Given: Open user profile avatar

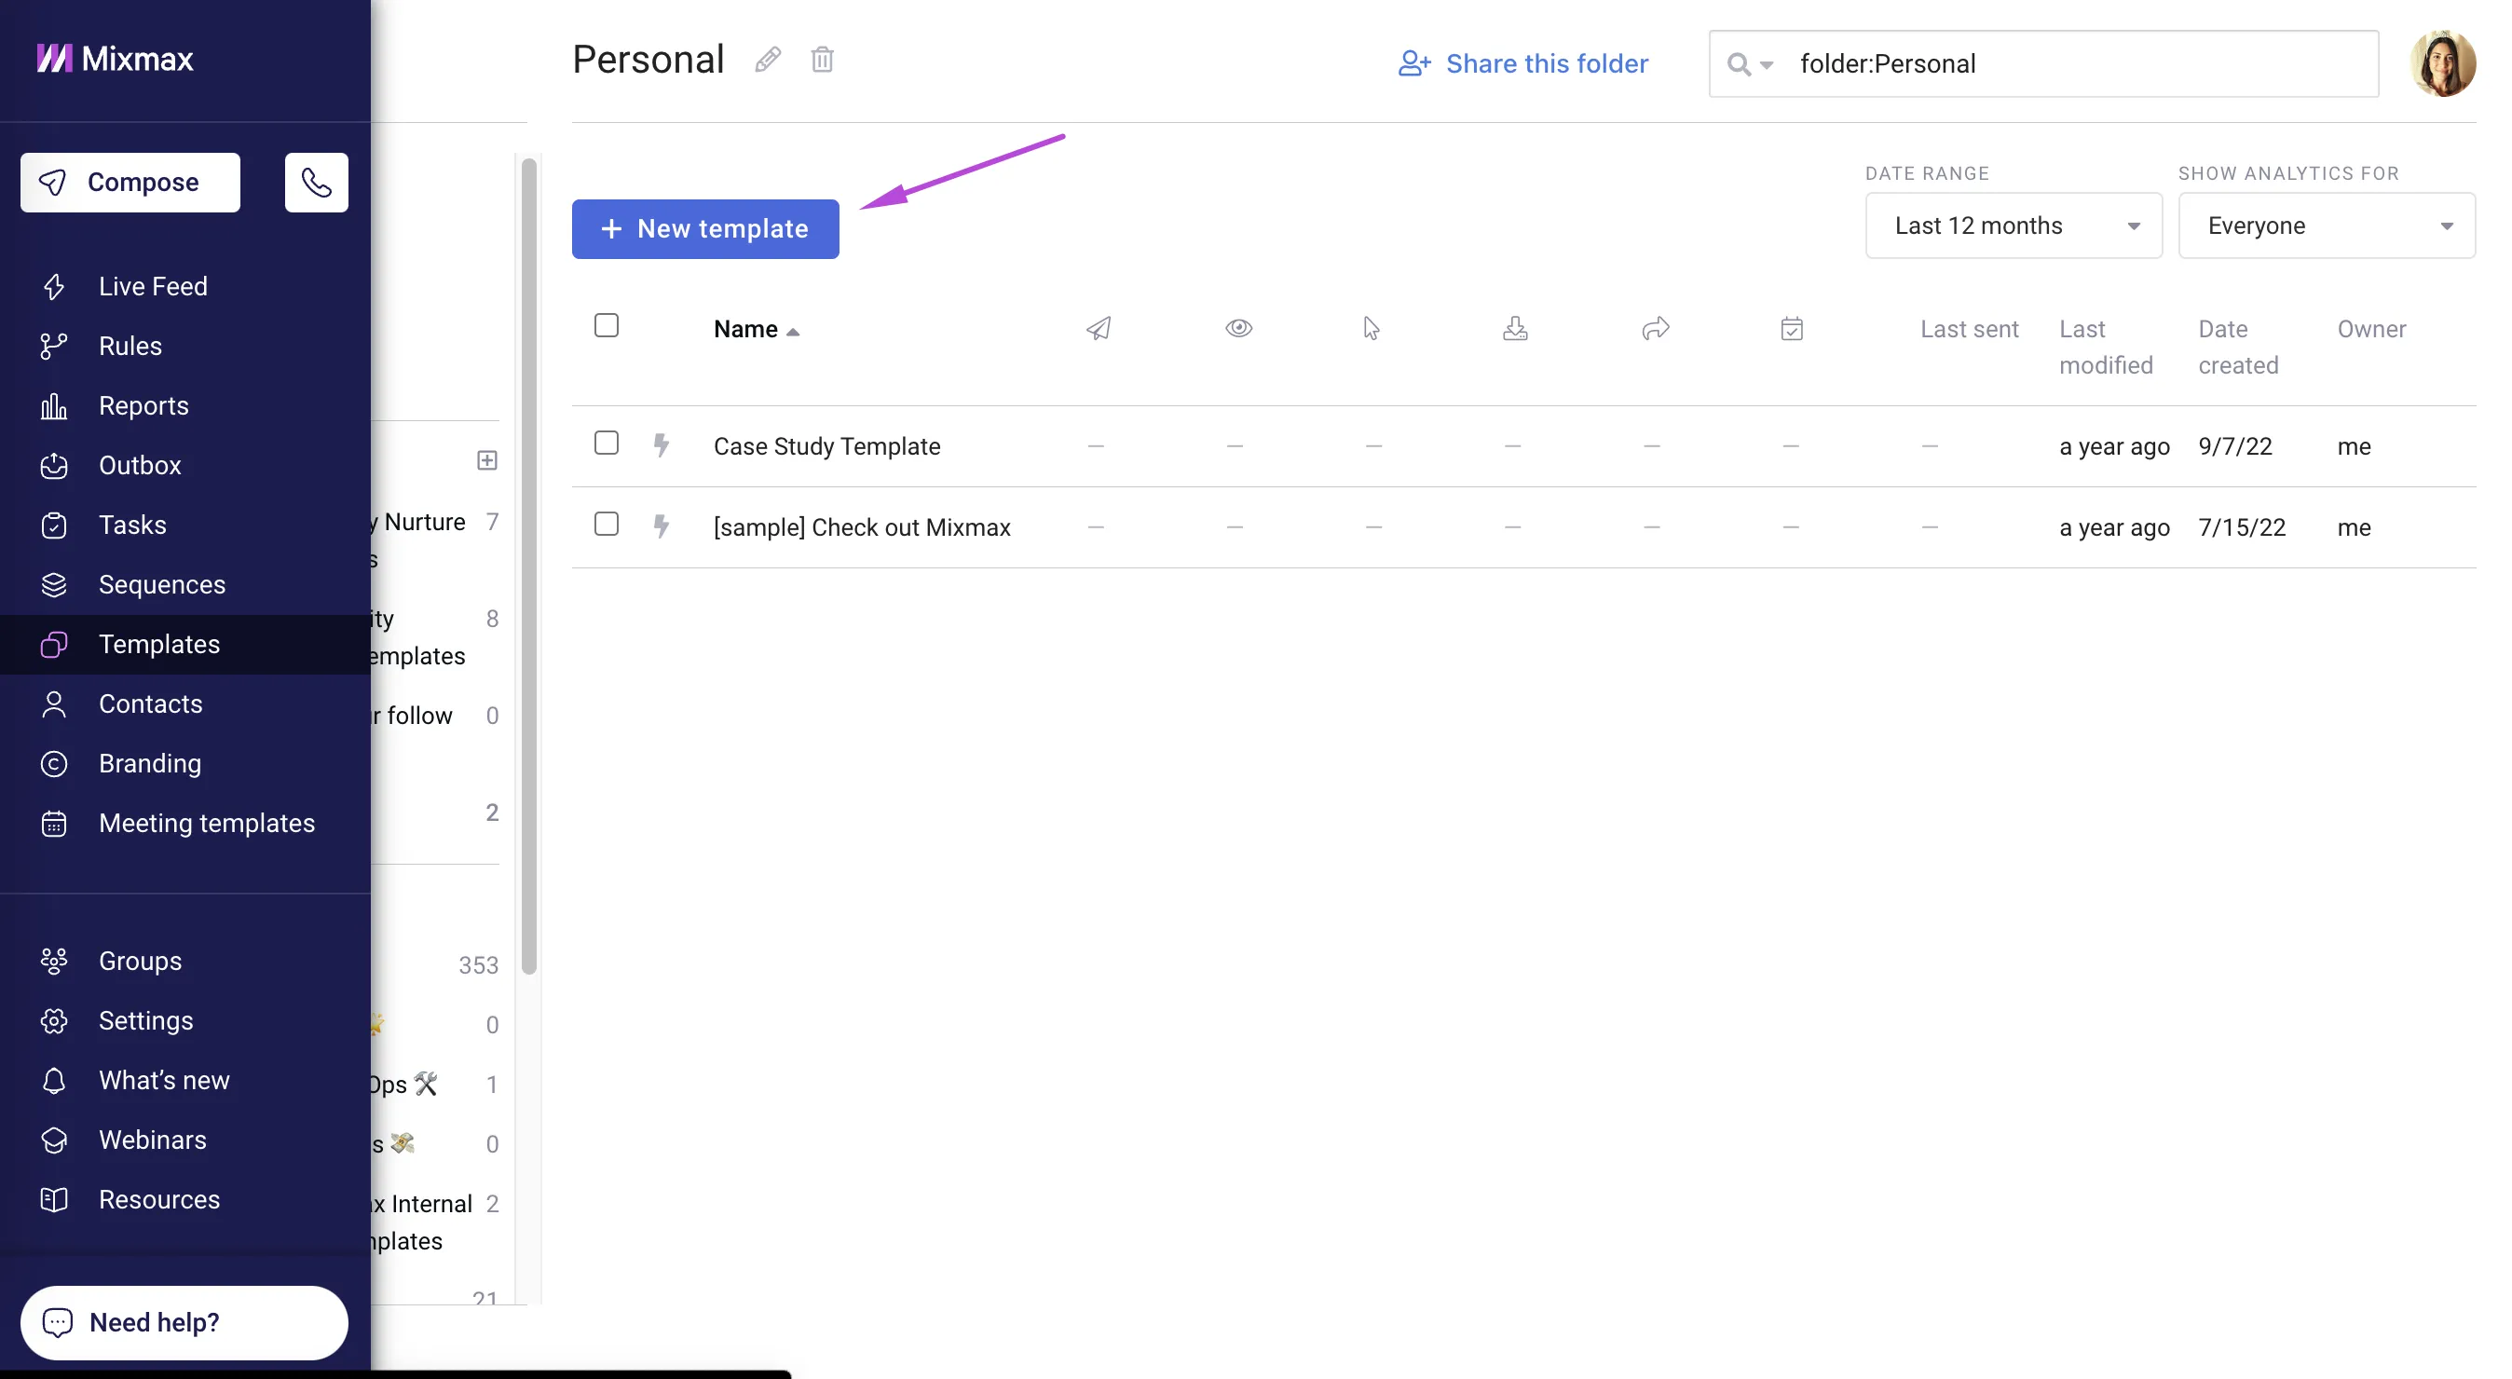Looking at the screenshot, I should (2442, 63).
